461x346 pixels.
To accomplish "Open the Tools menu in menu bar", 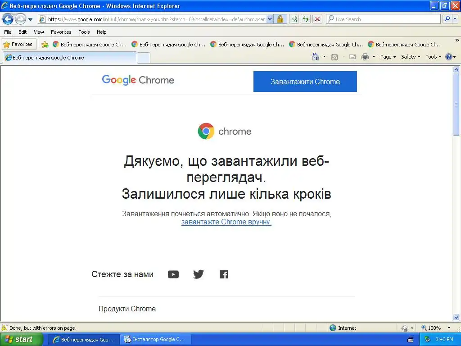I will [x=84, y=32].
